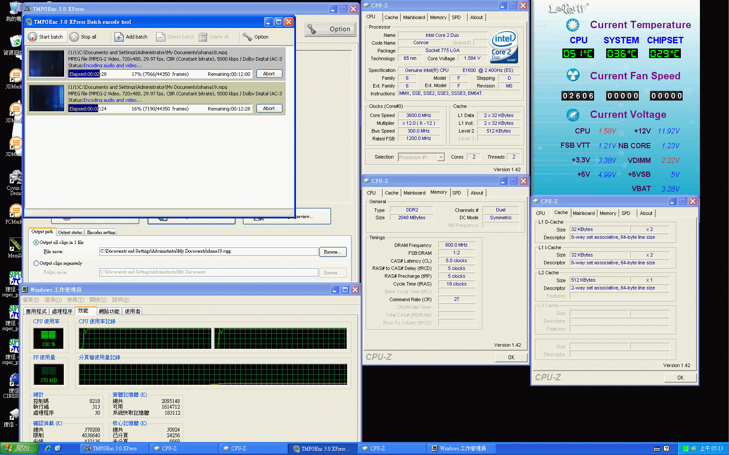
Task: Click the CPU fan speed 02606 counter
Action: [578, 96]
